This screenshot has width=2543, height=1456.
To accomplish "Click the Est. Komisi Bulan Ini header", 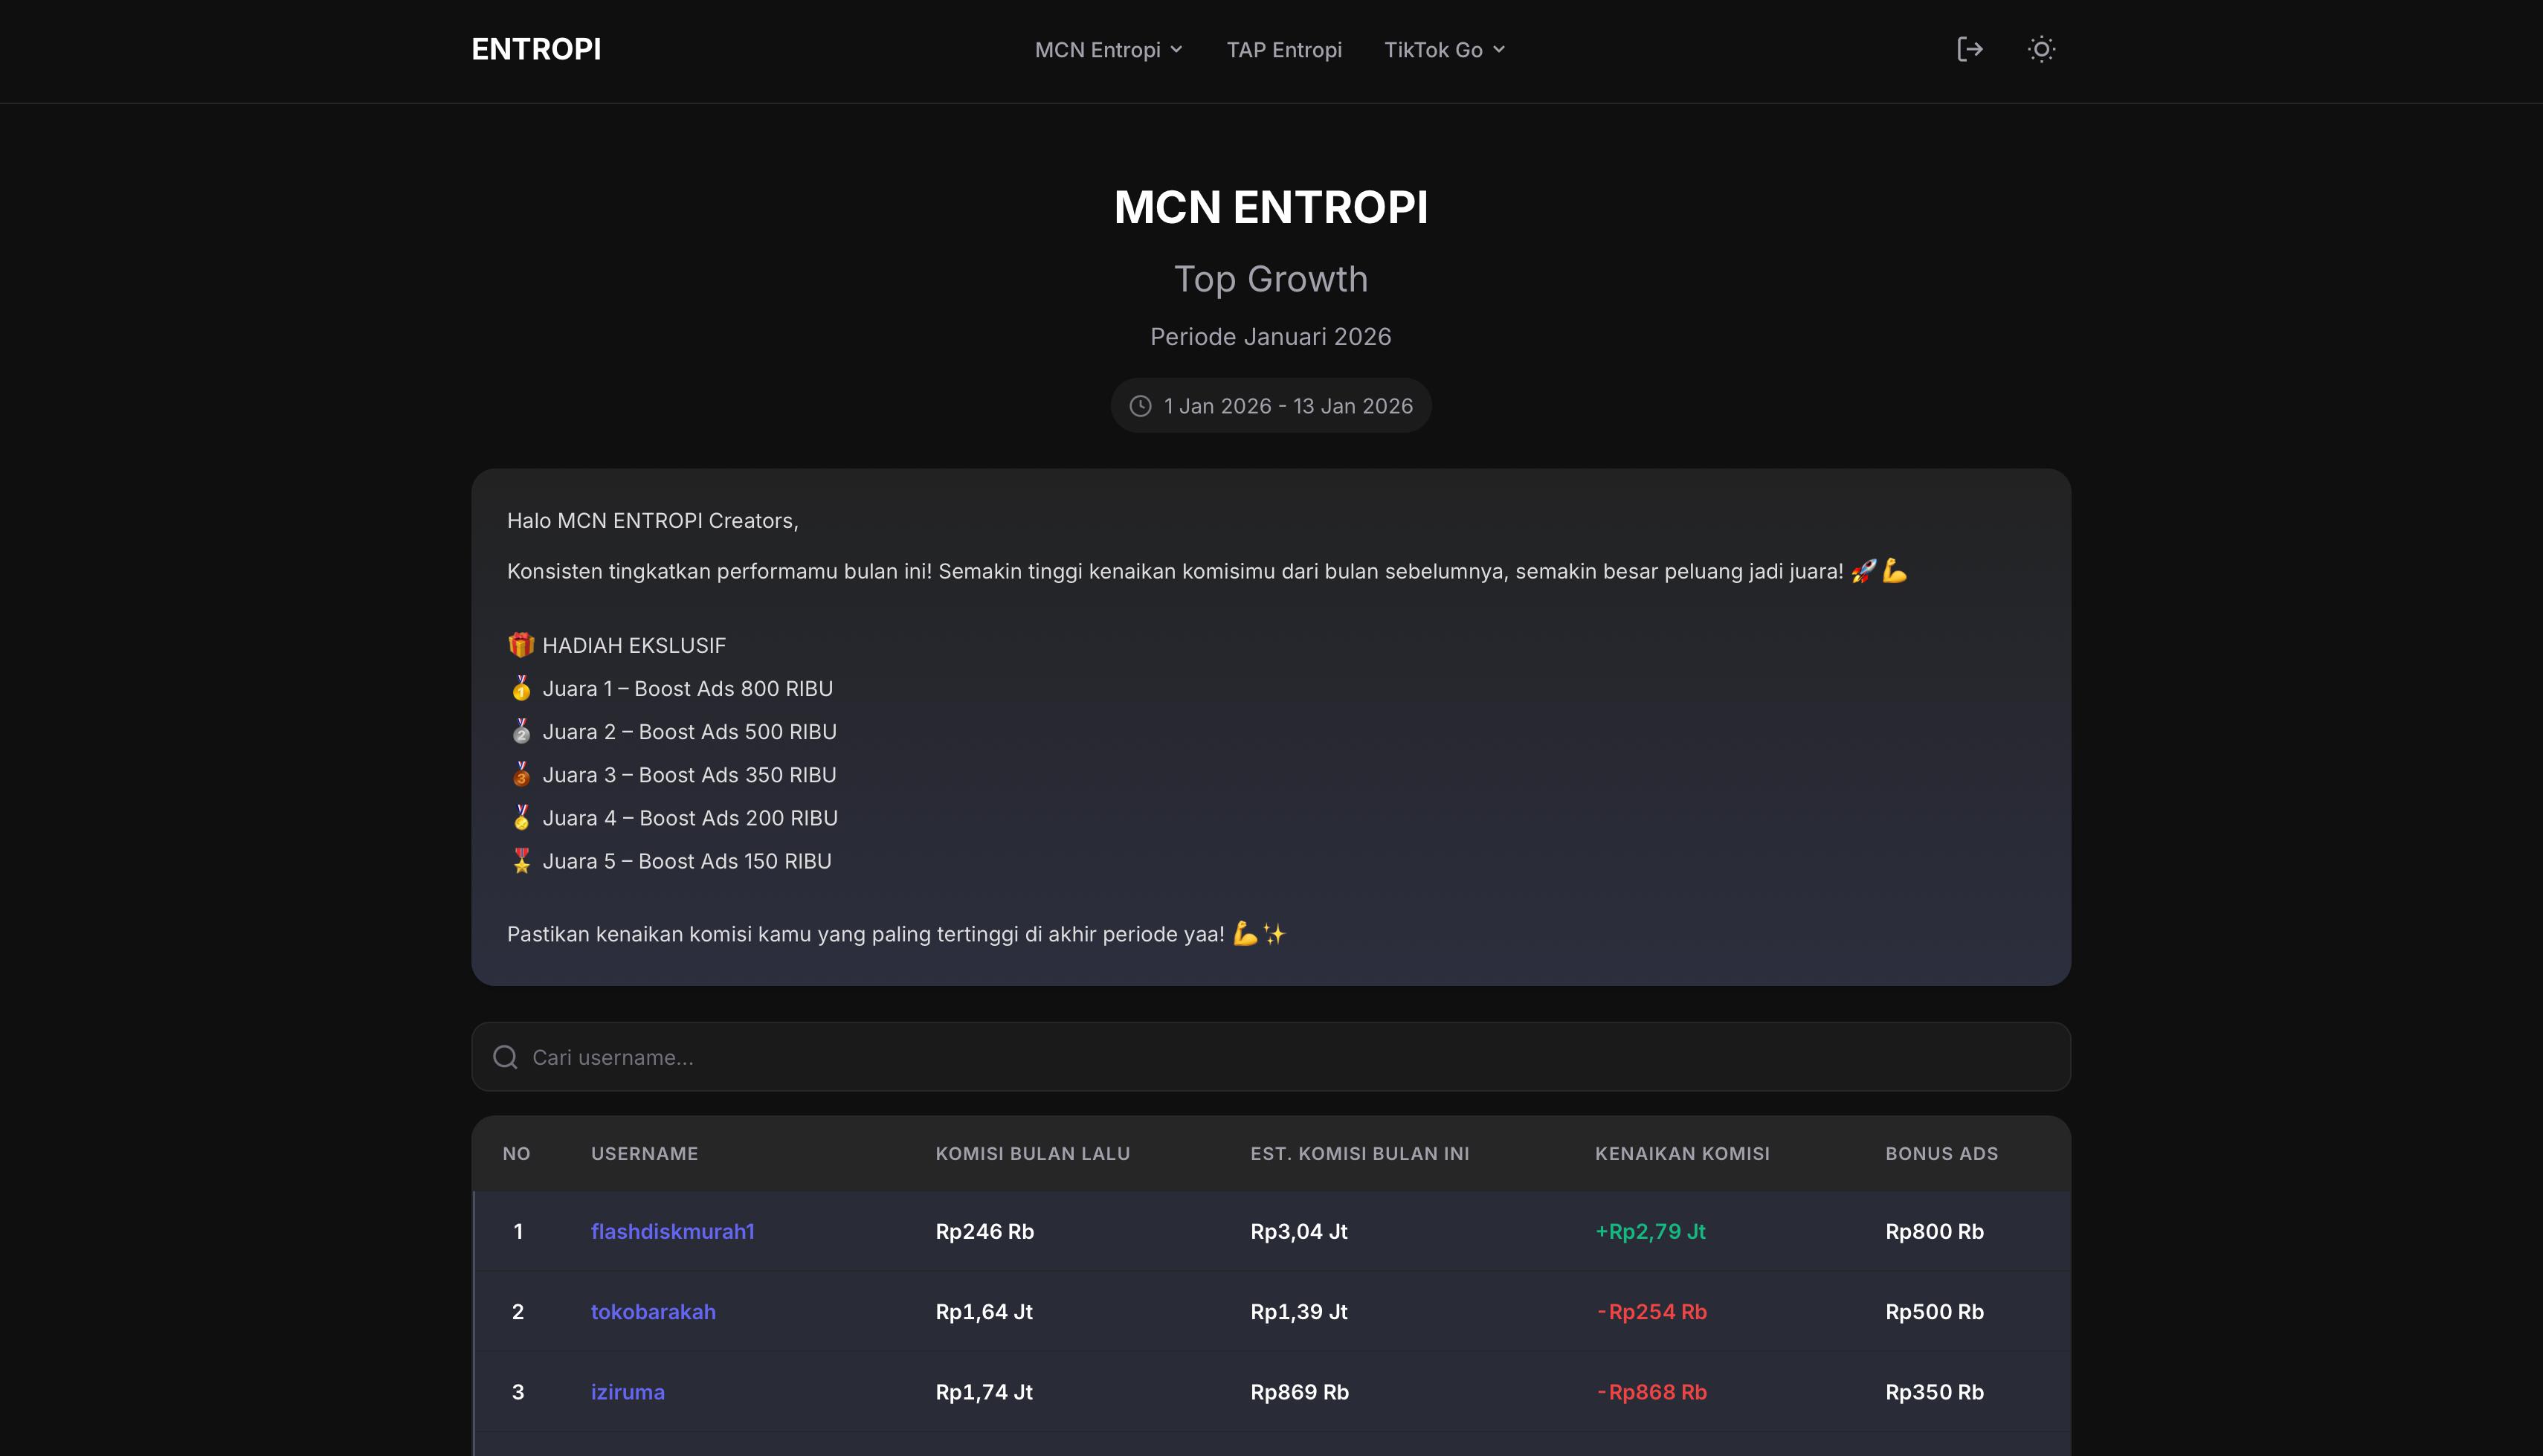I will click(x=1359, y=1153).
